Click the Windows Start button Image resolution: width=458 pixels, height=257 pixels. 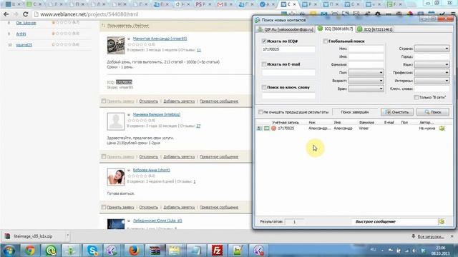(9, 251)
